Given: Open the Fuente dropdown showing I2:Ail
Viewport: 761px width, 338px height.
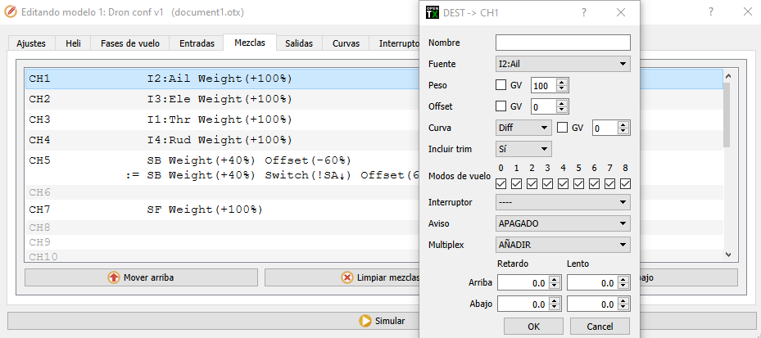Looking at the screenshot, I should 563,64.
